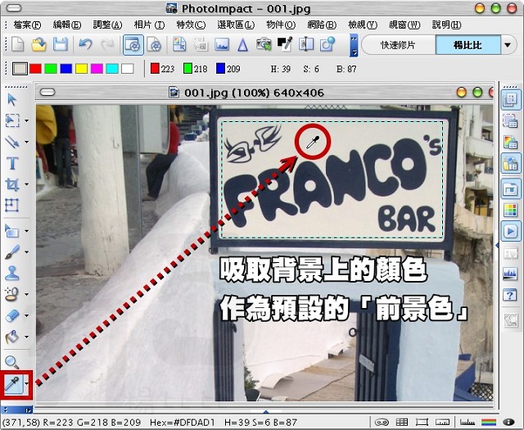The height and width of the screenshot is (430, 524).
Task: Open a file with folder icon
Action: 38,44
